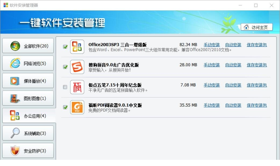Image resolution: width=280 pixels, height=166 pixels.
Task: Open the 媒体播放(4) category
Action: click(x=28, y=81)
